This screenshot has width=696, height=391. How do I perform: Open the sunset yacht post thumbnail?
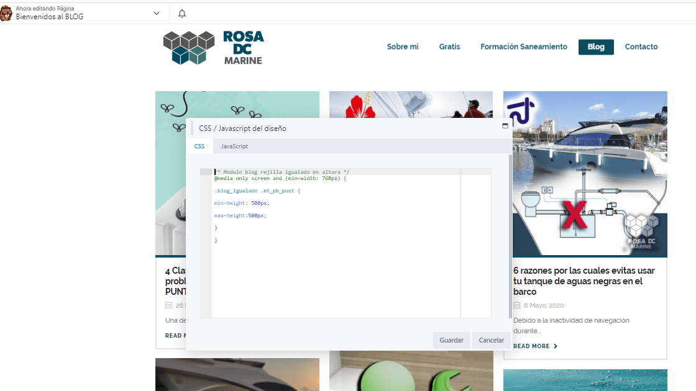click(237, 375)
